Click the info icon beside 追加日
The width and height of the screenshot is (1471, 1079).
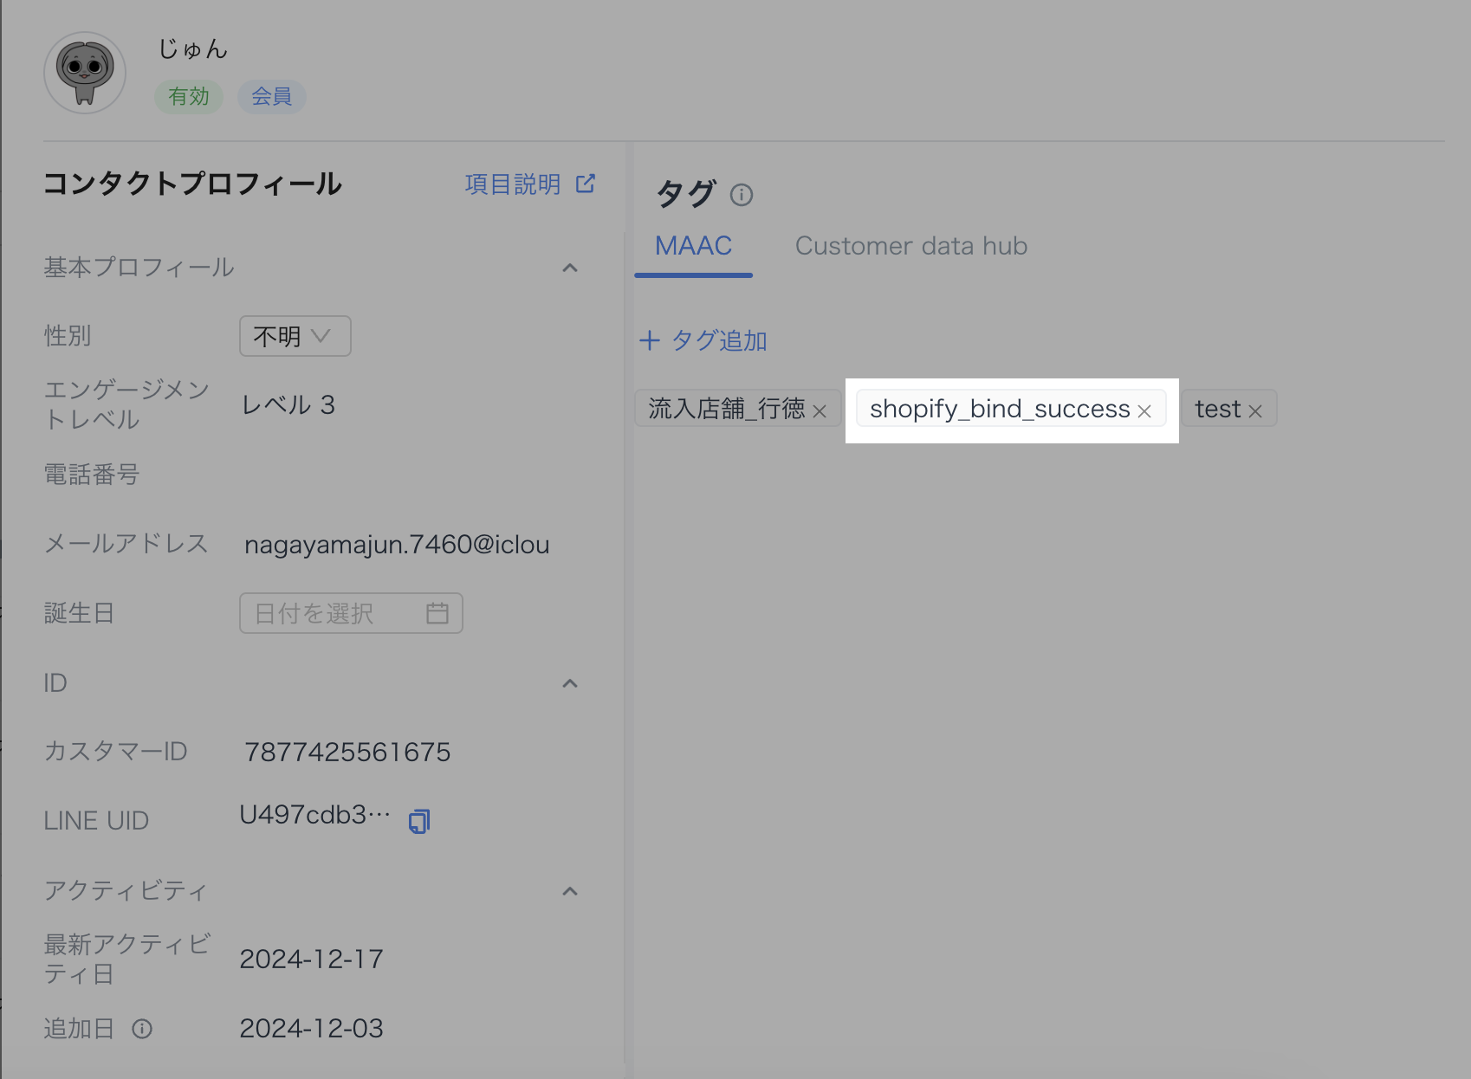(142, 1029)
